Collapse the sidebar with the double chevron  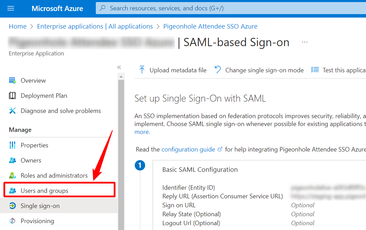tap(119, 67)
